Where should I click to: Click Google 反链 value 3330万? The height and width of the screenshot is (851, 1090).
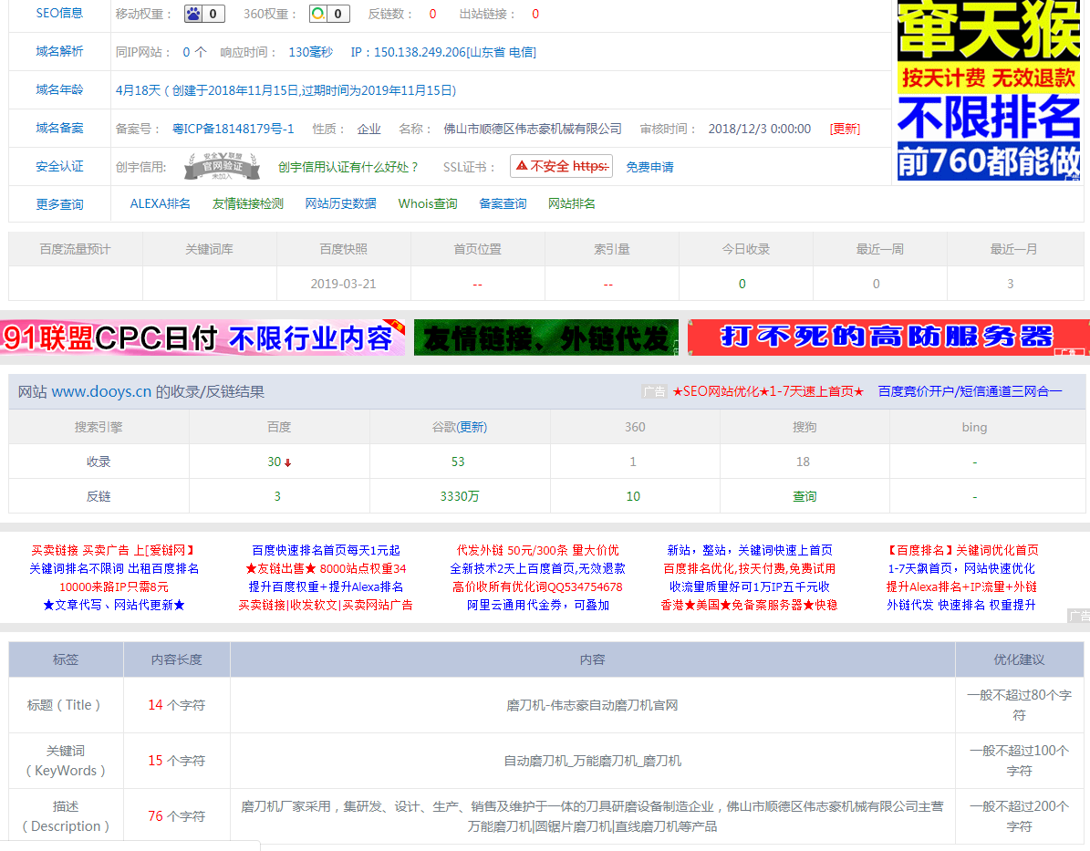tap(459, 496)
